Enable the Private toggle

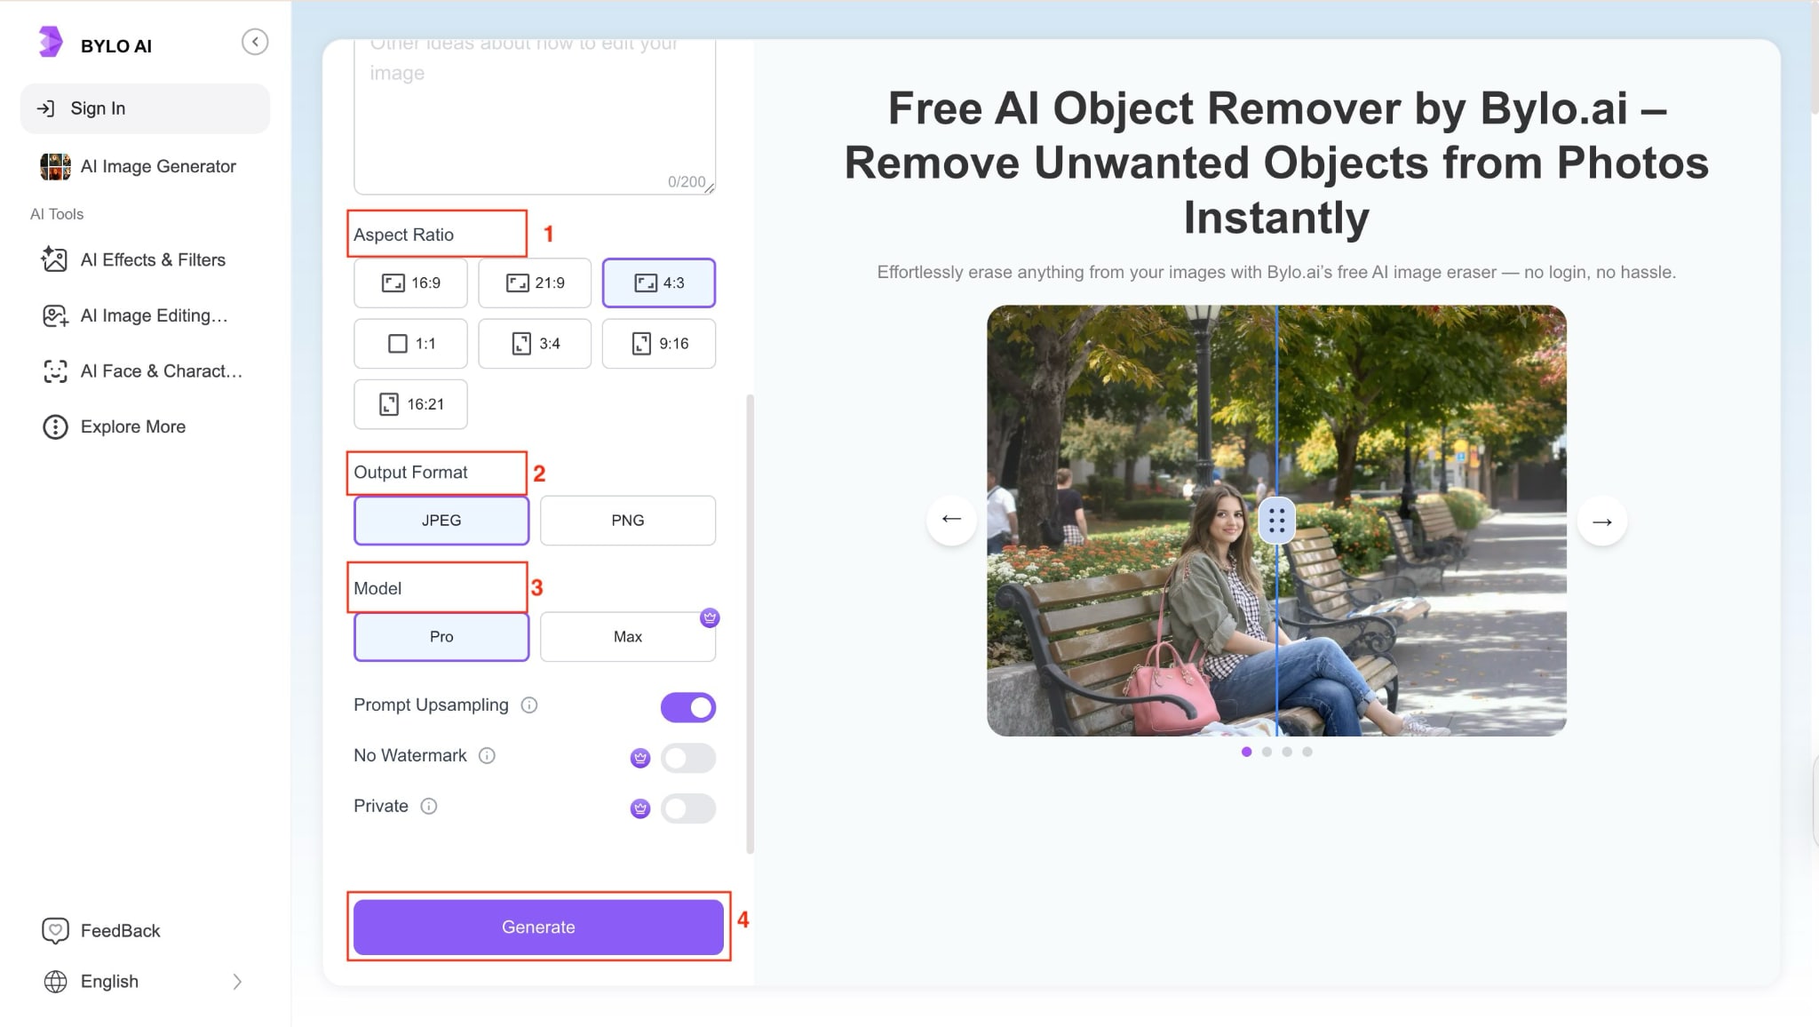pyautogui.click(x=687, y=808)
